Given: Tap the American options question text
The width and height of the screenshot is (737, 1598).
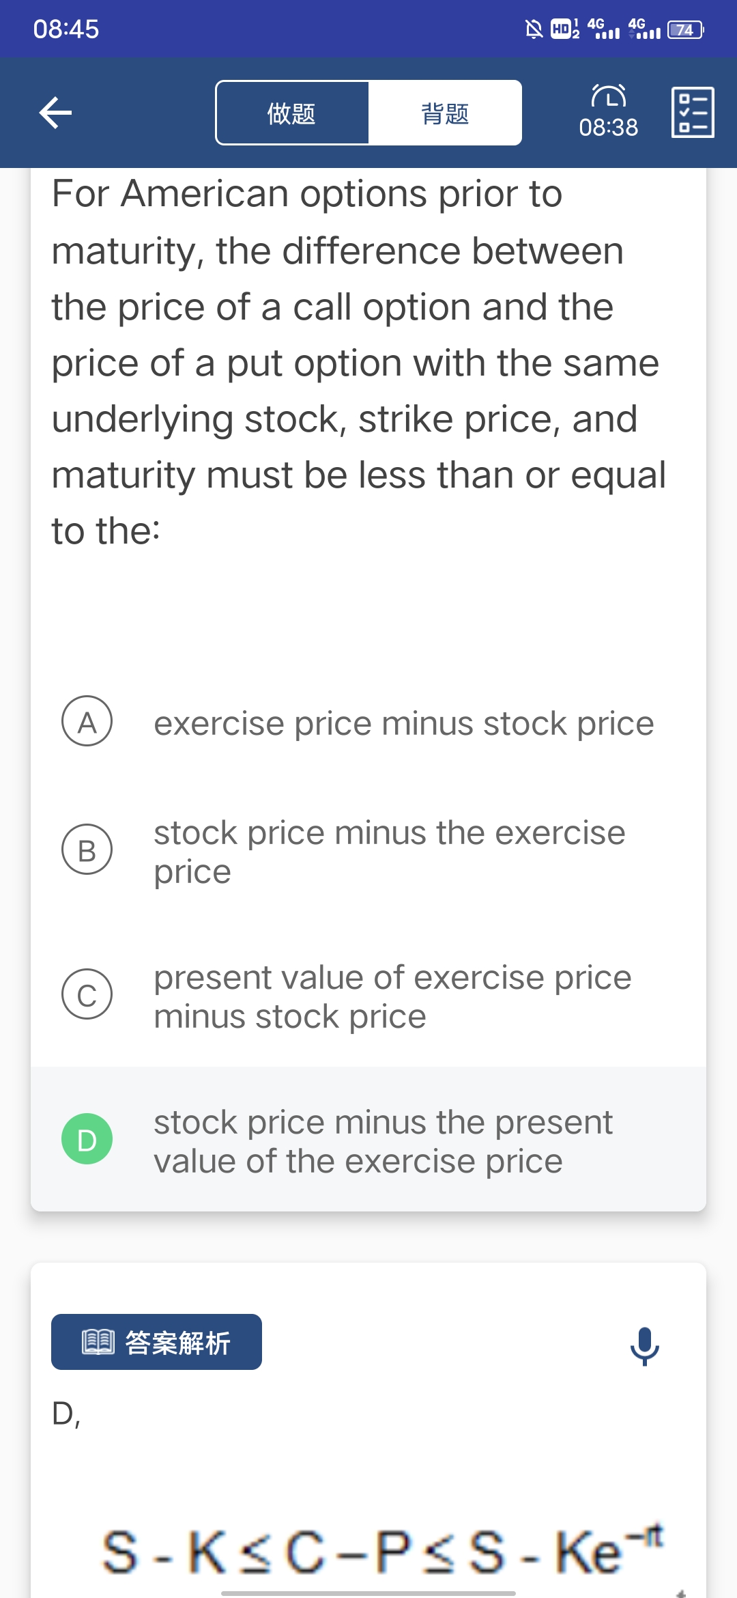Looking at the screenshot, I should [x=358, y=362].
